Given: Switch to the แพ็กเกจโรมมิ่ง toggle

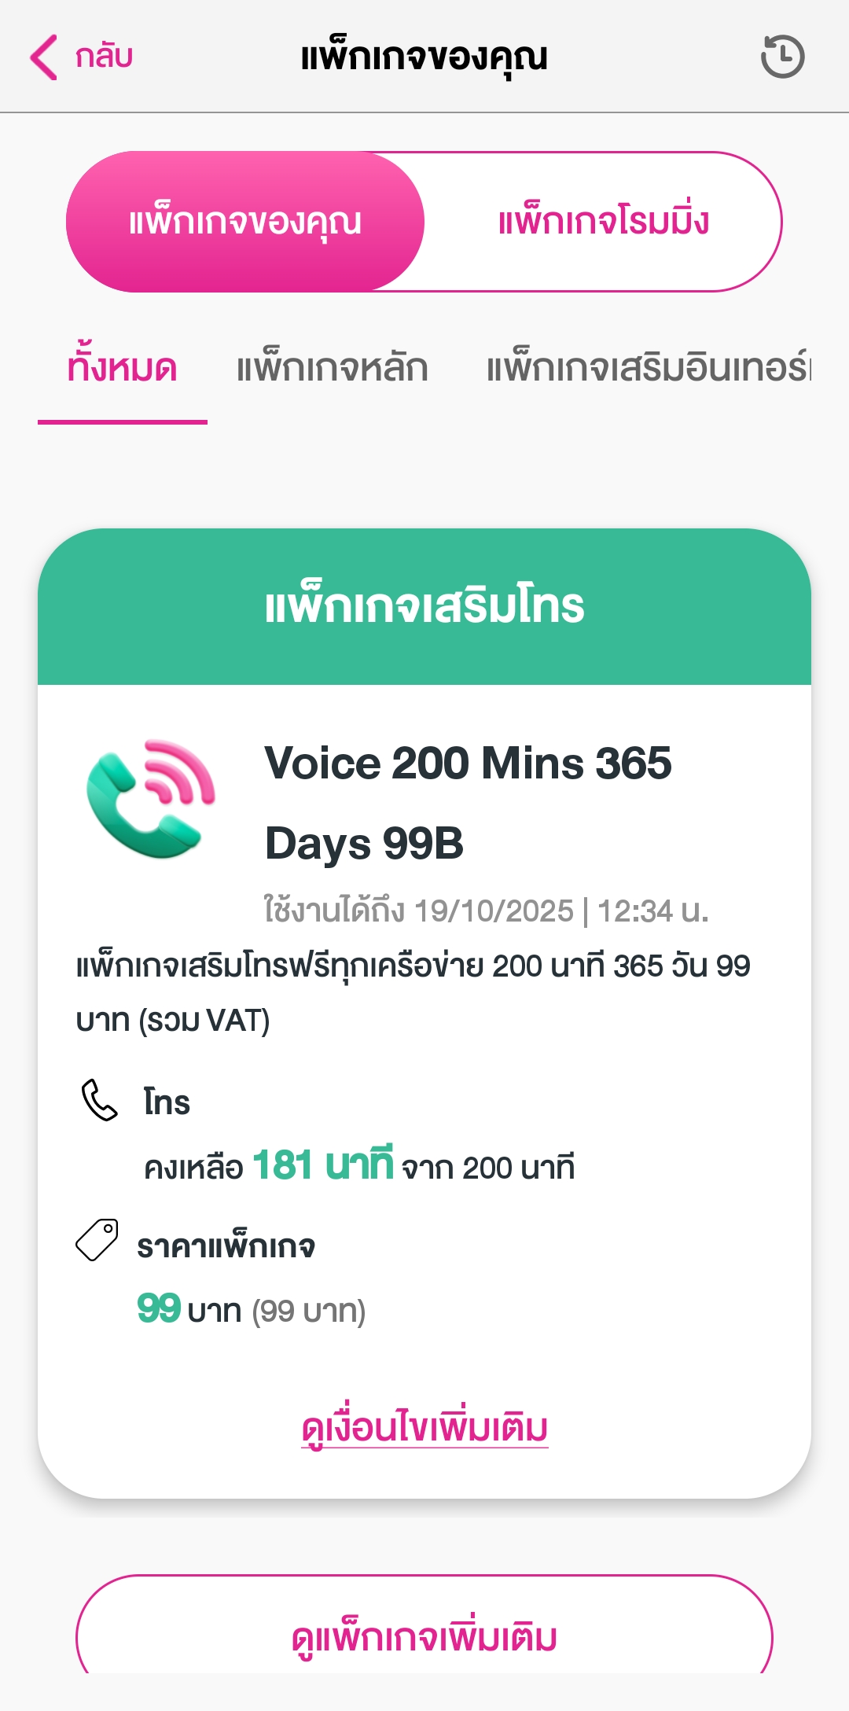Looking at the screenshot, I should [603, 222].
